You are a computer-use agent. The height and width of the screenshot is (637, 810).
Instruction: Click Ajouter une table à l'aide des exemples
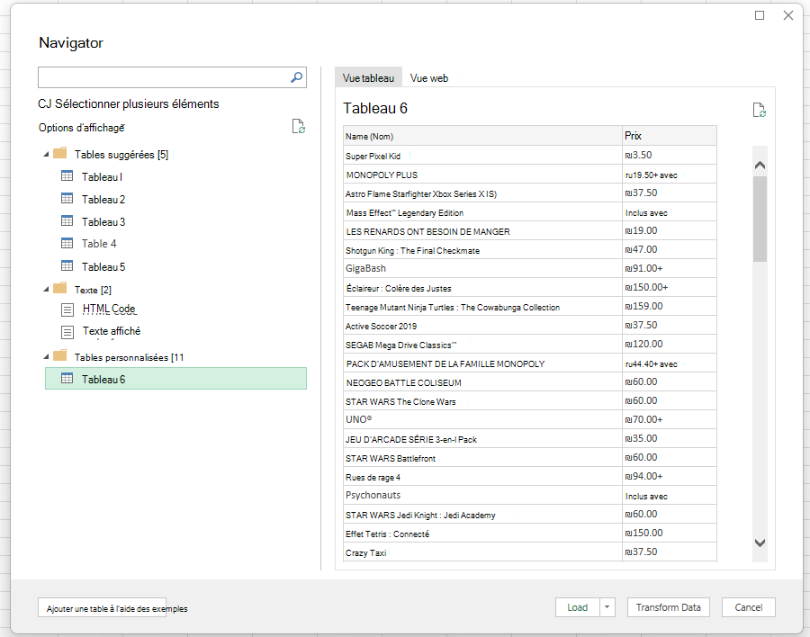[x=103, y=608]
